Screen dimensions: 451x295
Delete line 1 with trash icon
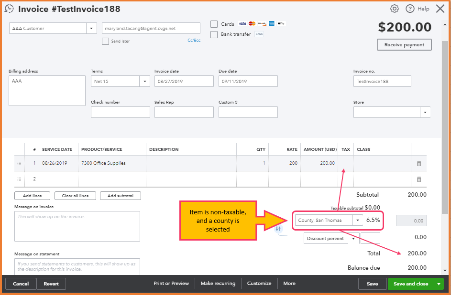coord(419,164)
